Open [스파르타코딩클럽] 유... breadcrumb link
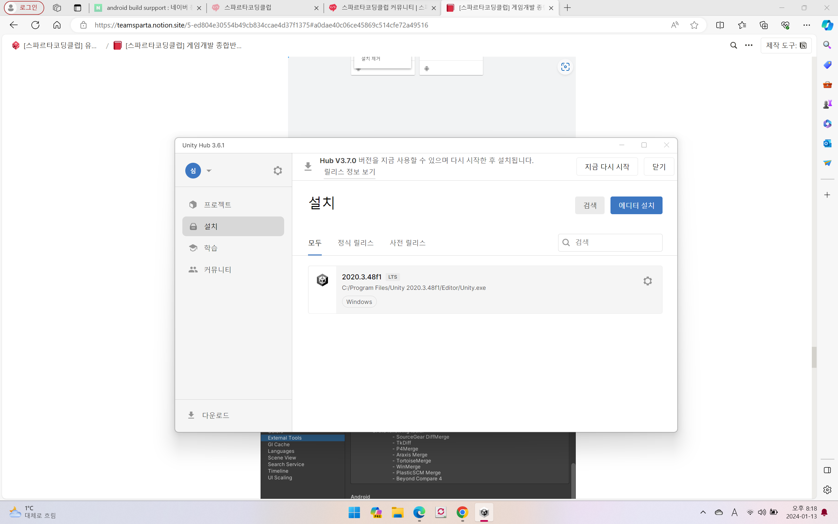The width and height of the screenshot is (838, 524). point(54,46)
